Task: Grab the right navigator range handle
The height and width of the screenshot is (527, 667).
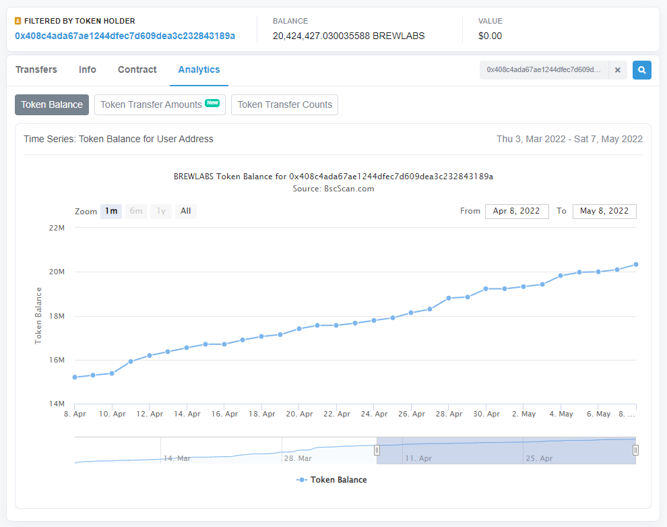Action: [x=635, y=450]
